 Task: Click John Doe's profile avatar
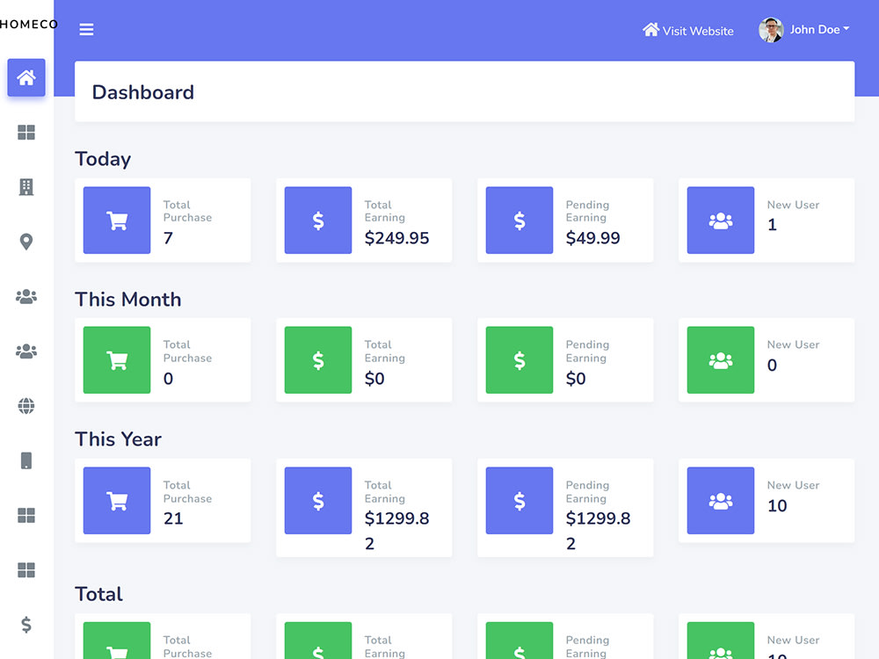pyautogui.click(x=770, y=29)
